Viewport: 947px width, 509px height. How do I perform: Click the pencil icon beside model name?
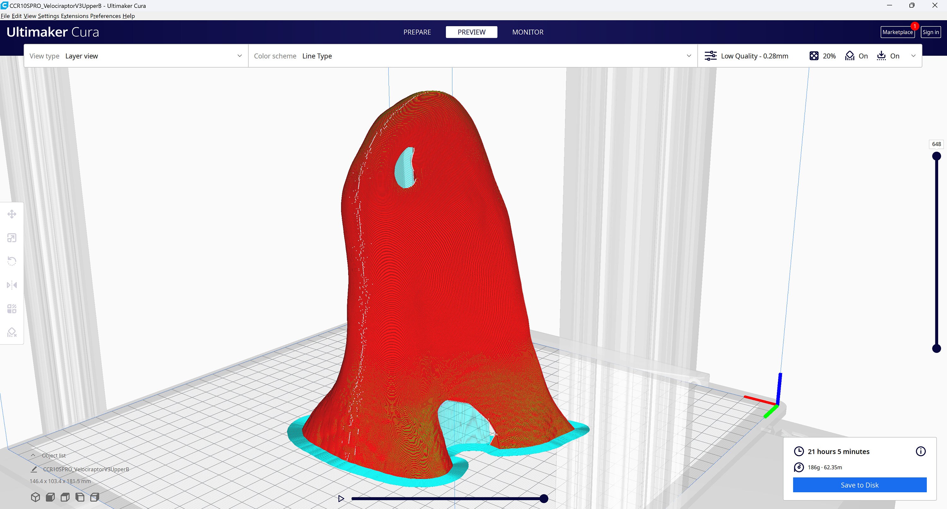point(34,469)
